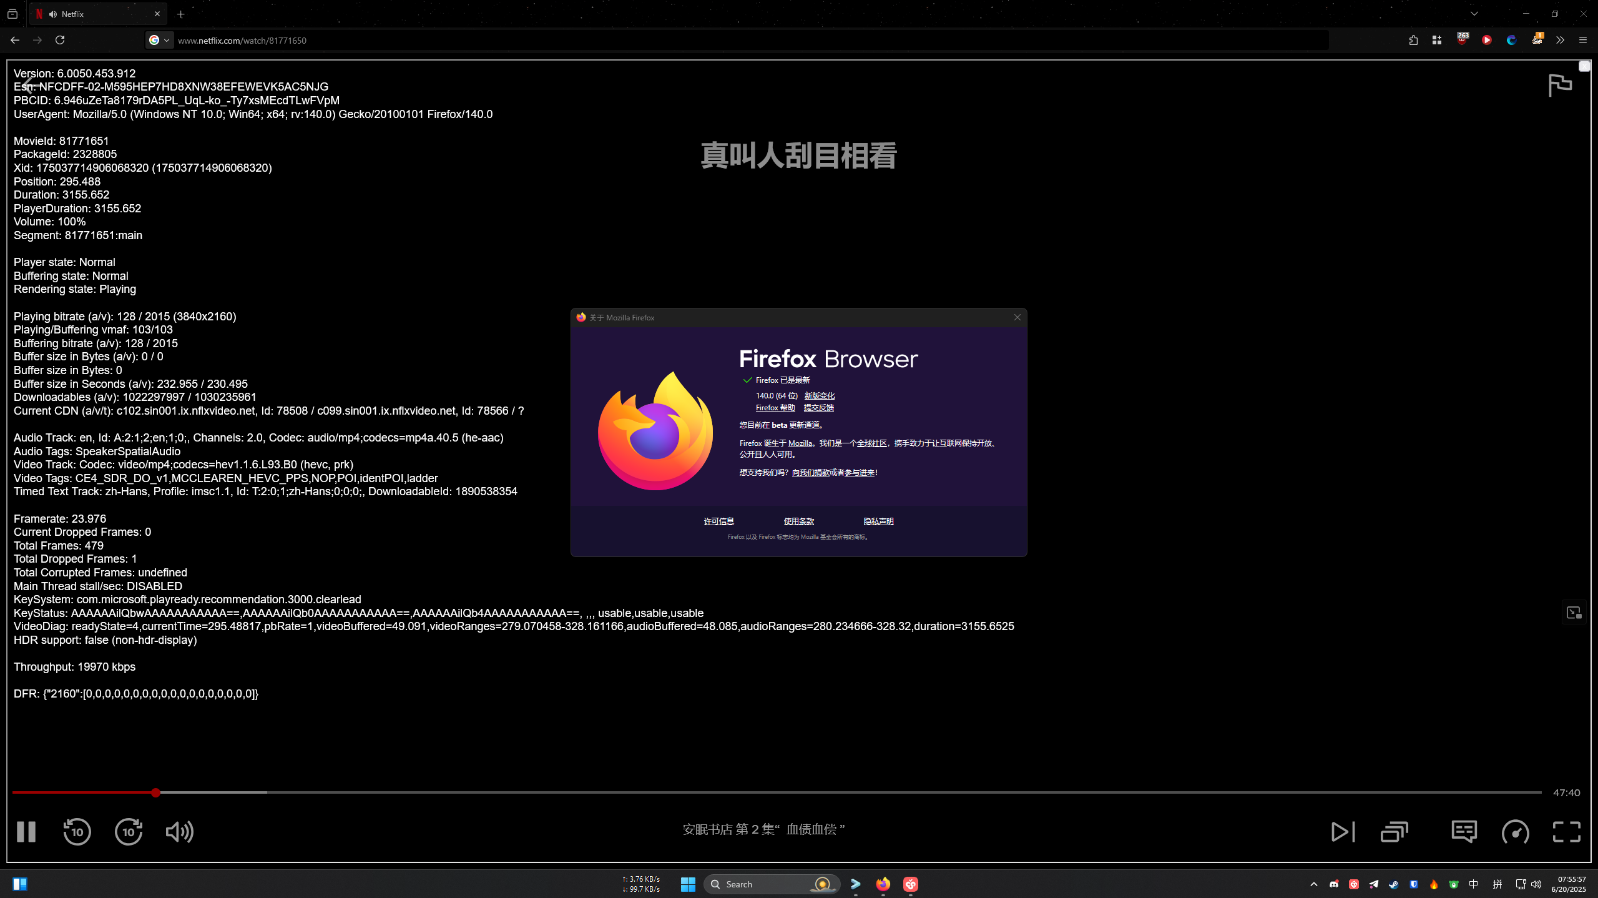Open Firefox from the taskbar
Screen dimensions: 1598x898
tap(883, 884)
